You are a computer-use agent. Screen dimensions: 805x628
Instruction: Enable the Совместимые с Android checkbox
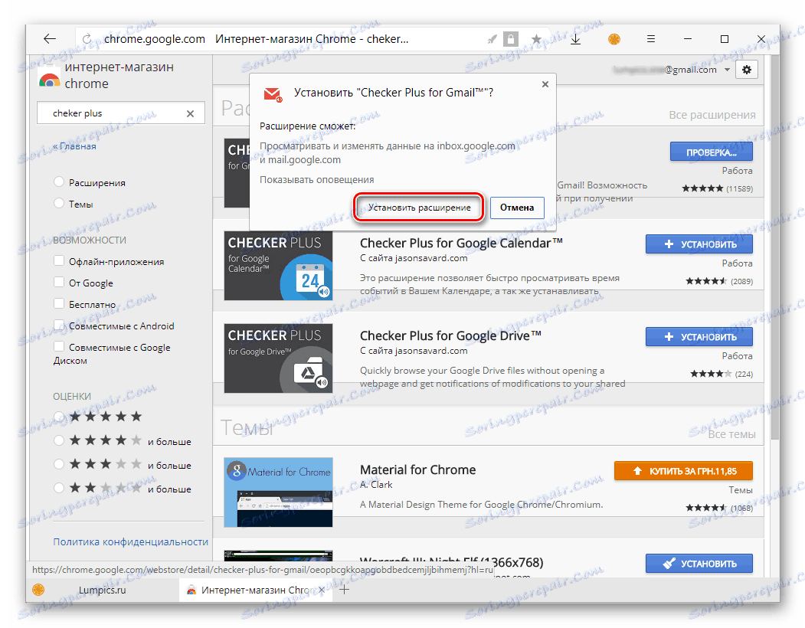59,325
